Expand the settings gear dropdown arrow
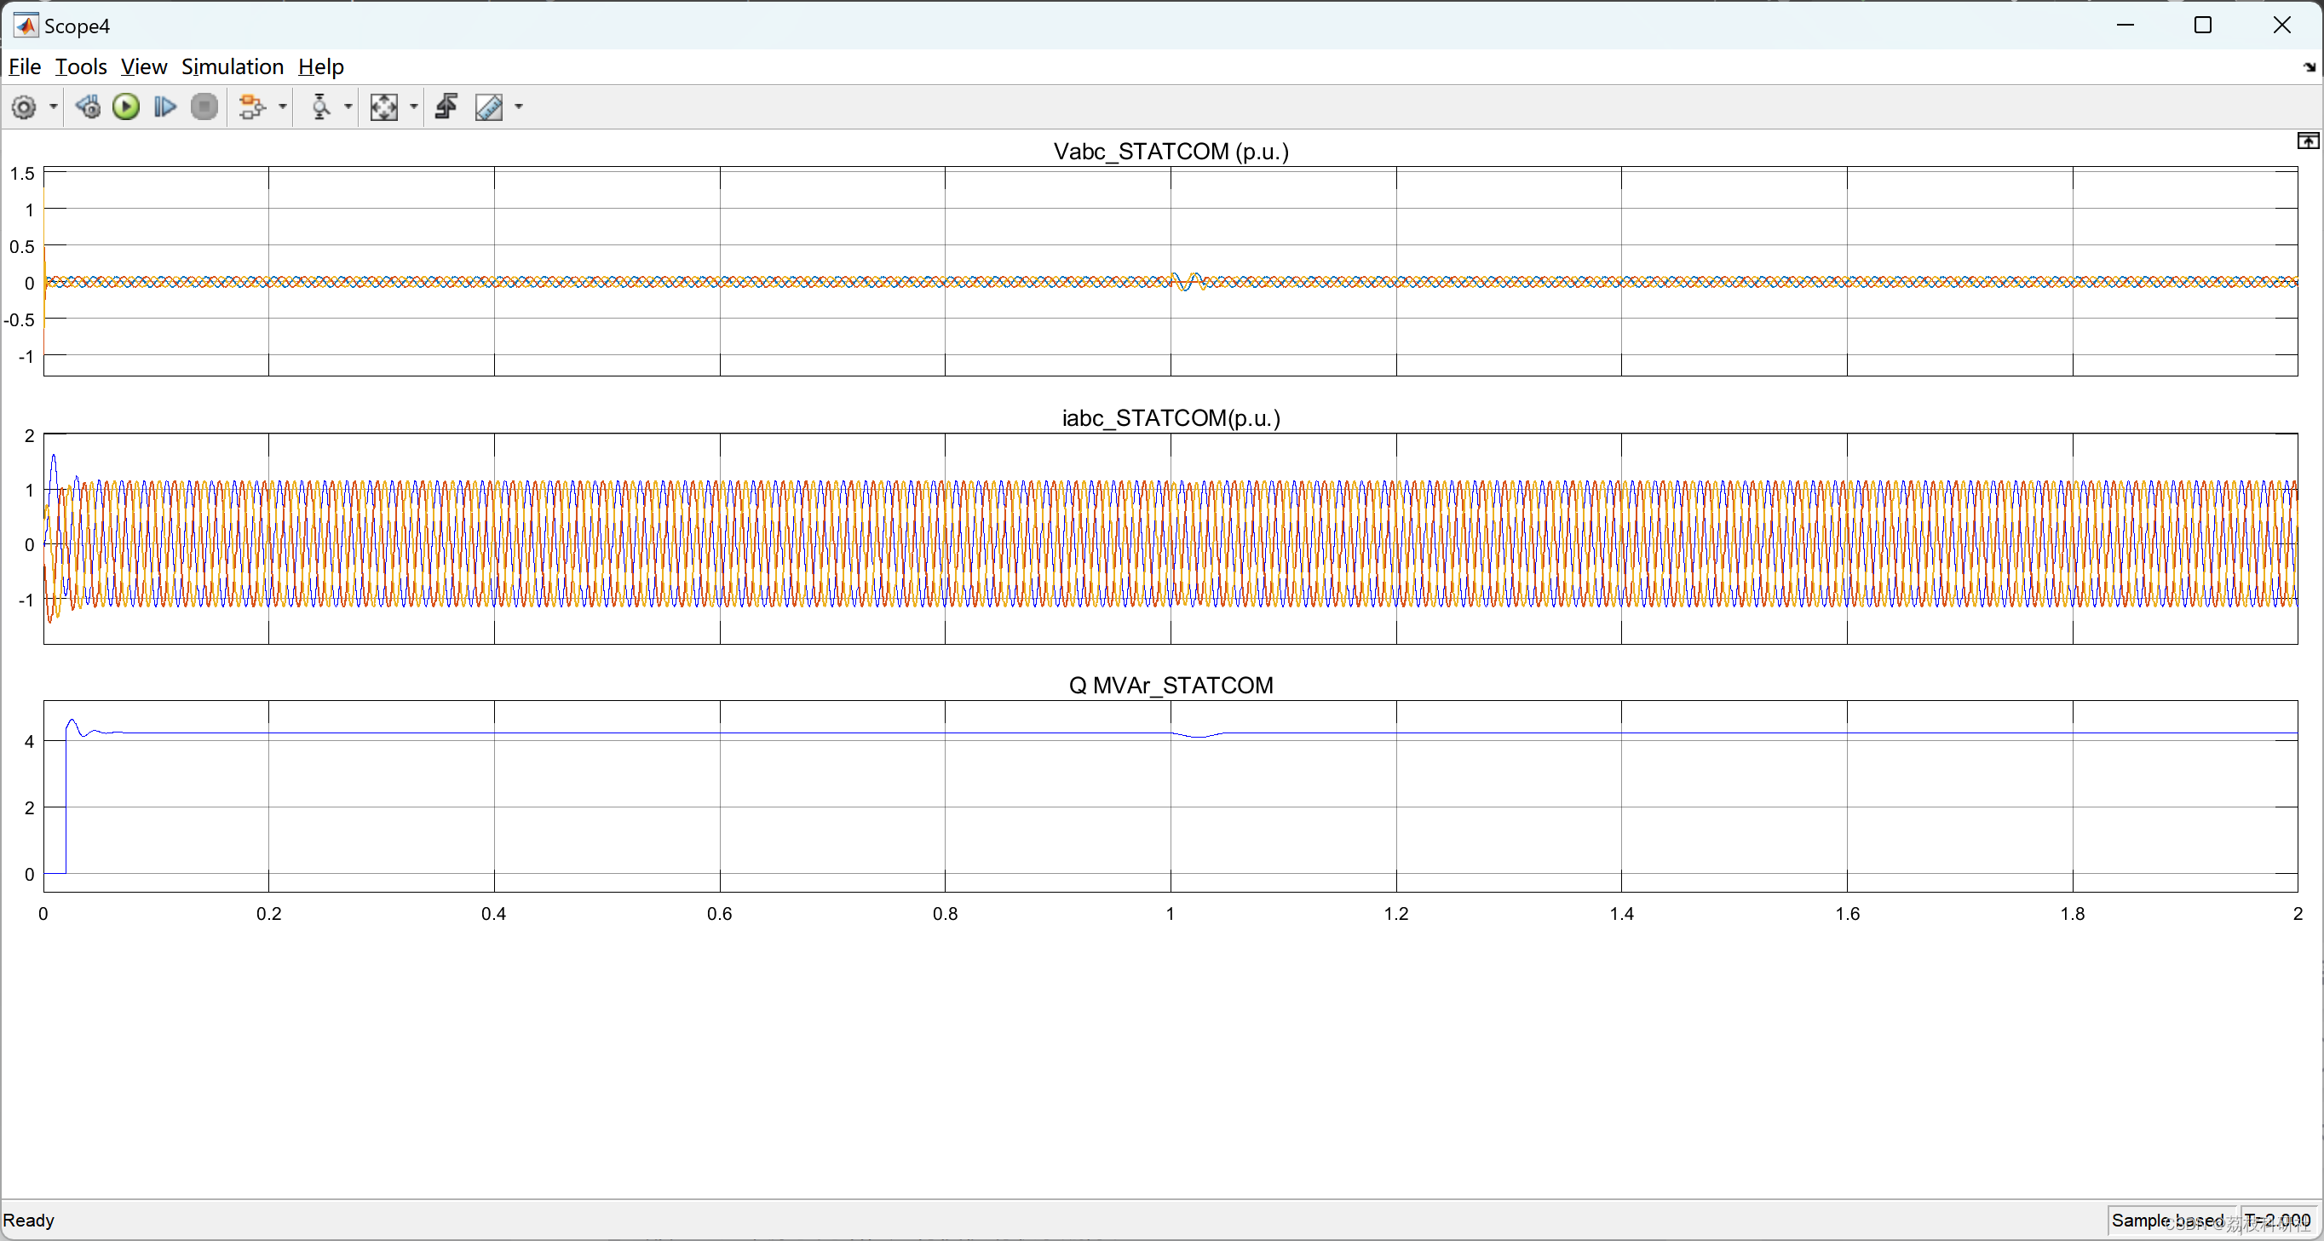 (52, 107)
